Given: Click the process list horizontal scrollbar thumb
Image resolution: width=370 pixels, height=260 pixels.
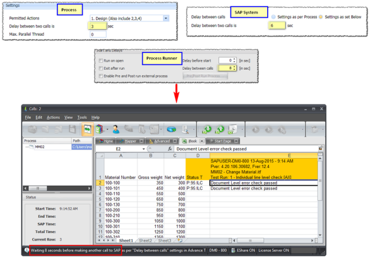Looking at the screenshot, I should pos(38,188).
